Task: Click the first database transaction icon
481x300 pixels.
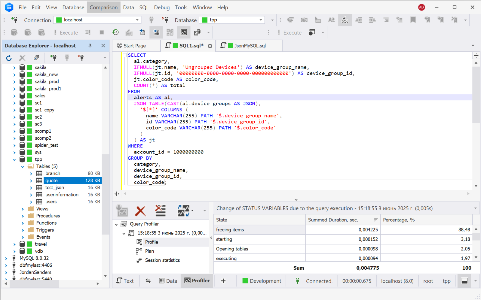Action: point(14,32)
